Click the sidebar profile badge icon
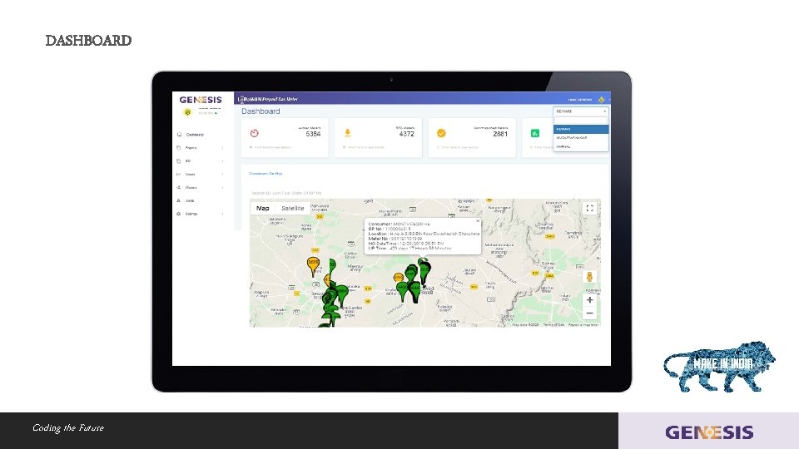 tap(187, 112)
